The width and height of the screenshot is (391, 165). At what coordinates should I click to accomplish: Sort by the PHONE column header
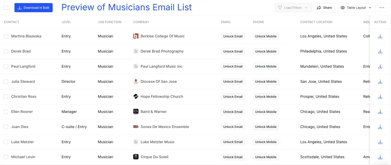(x=258, y=22)
